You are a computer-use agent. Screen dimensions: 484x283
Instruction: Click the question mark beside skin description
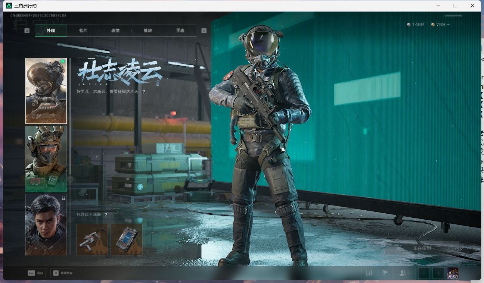pyautogui.click(x=144, y=91)
